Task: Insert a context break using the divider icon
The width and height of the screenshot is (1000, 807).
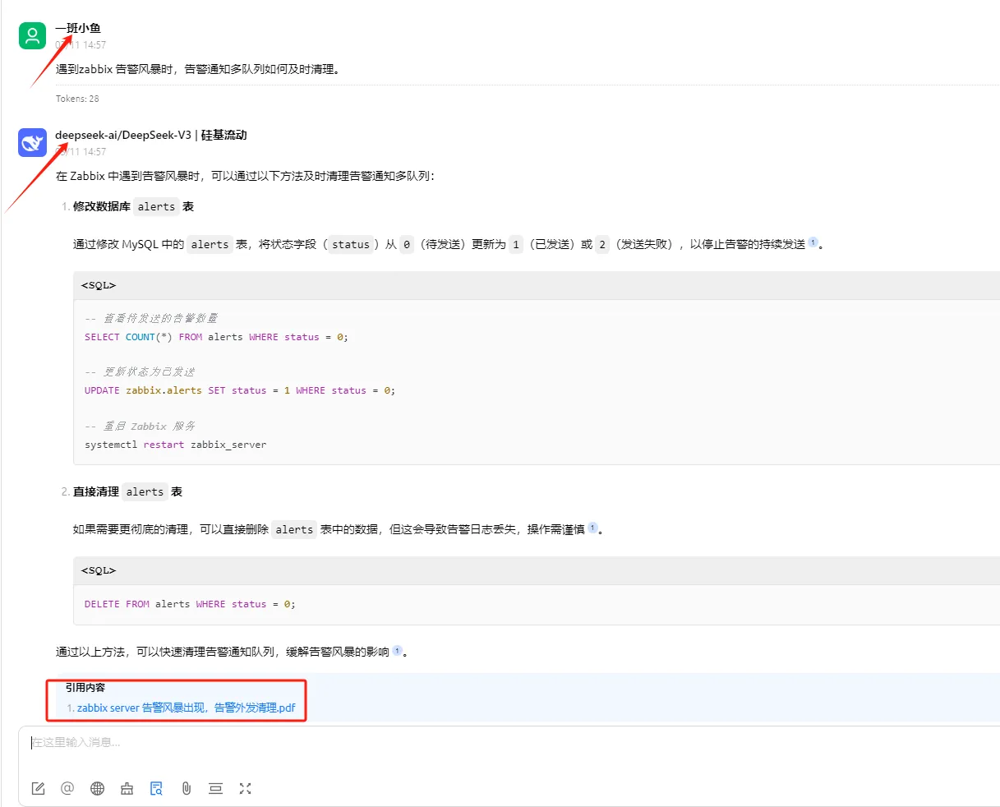Action: [215, 788]
